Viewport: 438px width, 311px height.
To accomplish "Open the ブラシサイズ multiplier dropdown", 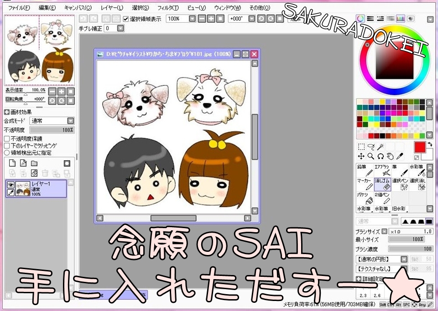I will click(x=384, y=231).
